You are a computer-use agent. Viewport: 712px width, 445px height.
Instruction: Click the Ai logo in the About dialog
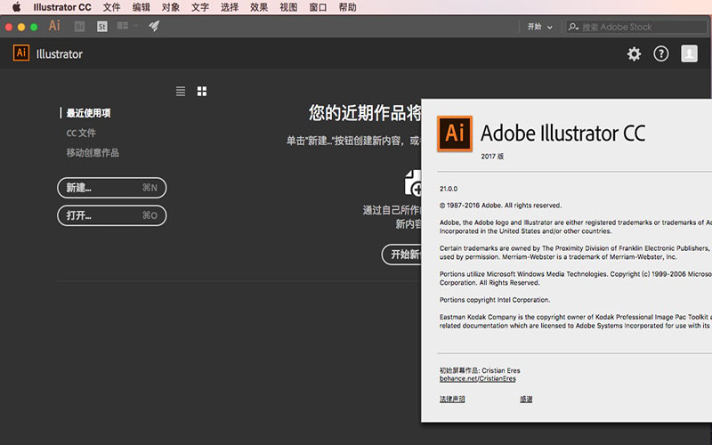tap(455, 133)
